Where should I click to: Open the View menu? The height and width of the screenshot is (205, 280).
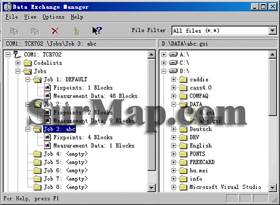click(31, 17)
